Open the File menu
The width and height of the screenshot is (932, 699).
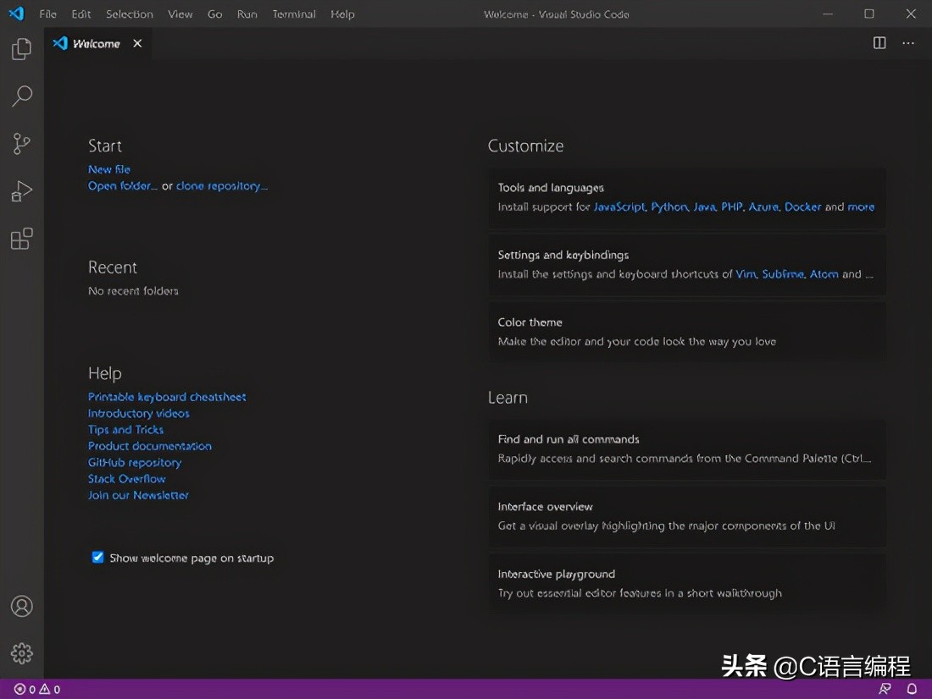point(47,14)
